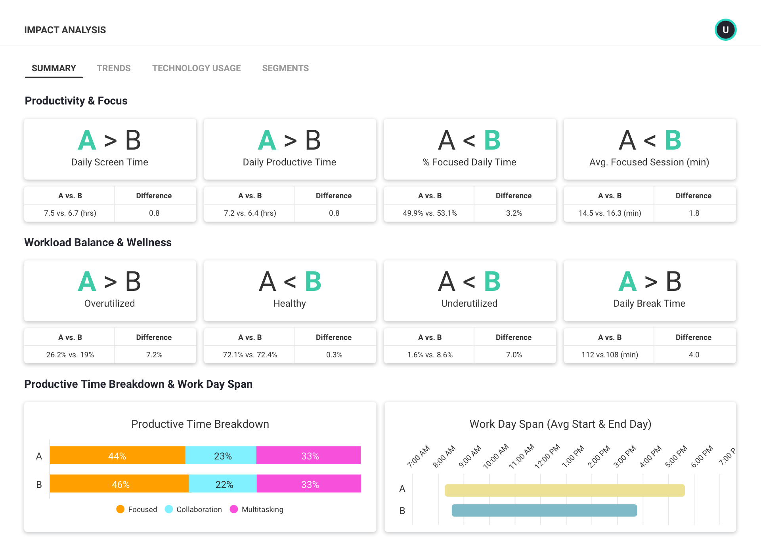Select the Healthy workload card
Viewport: 761px width, 556px height.
click(x=290, y=290)
